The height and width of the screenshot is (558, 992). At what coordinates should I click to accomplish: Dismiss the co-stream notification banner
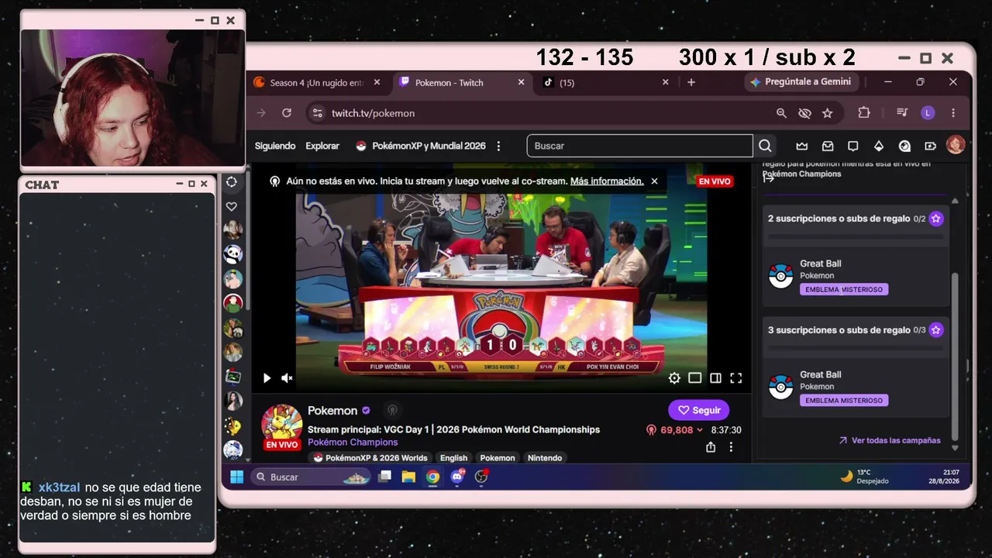(654, 181)
